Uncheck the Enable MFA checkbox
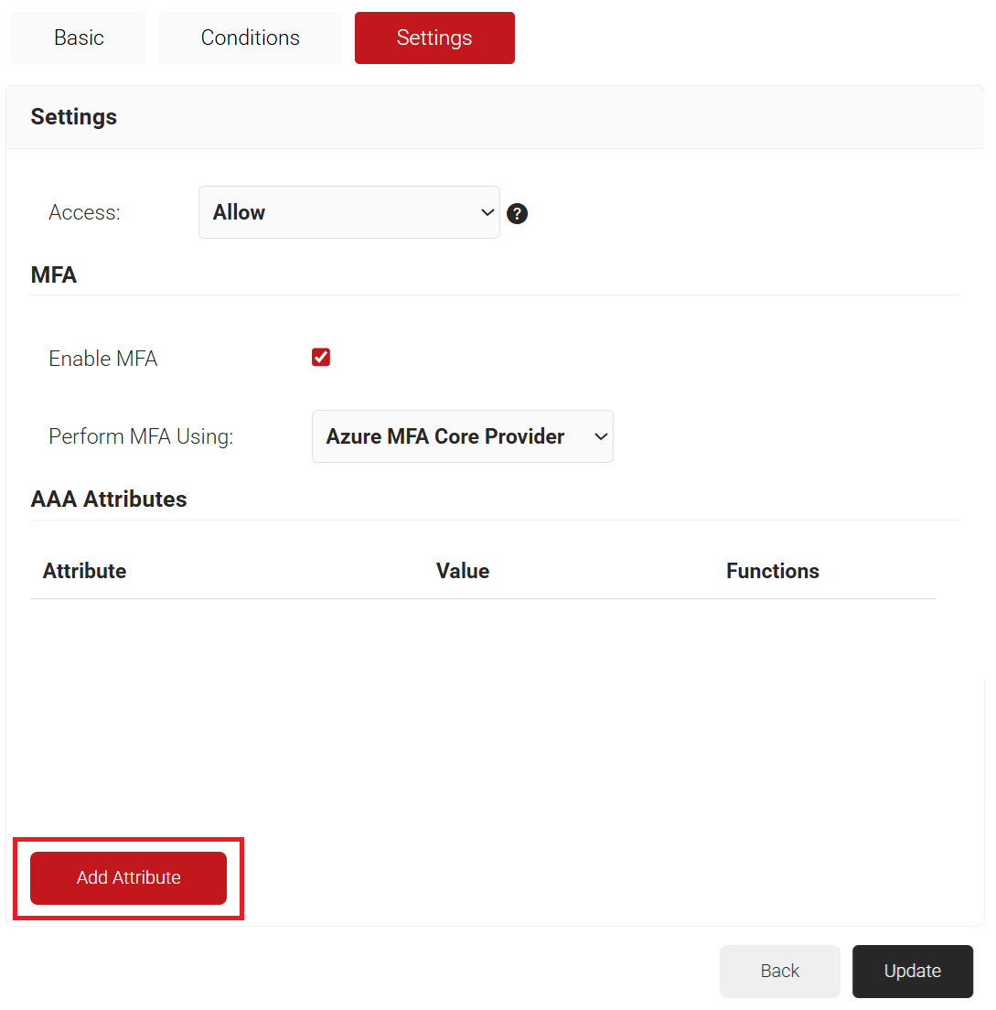This screenshot has width=996, height=1010. 321,358
